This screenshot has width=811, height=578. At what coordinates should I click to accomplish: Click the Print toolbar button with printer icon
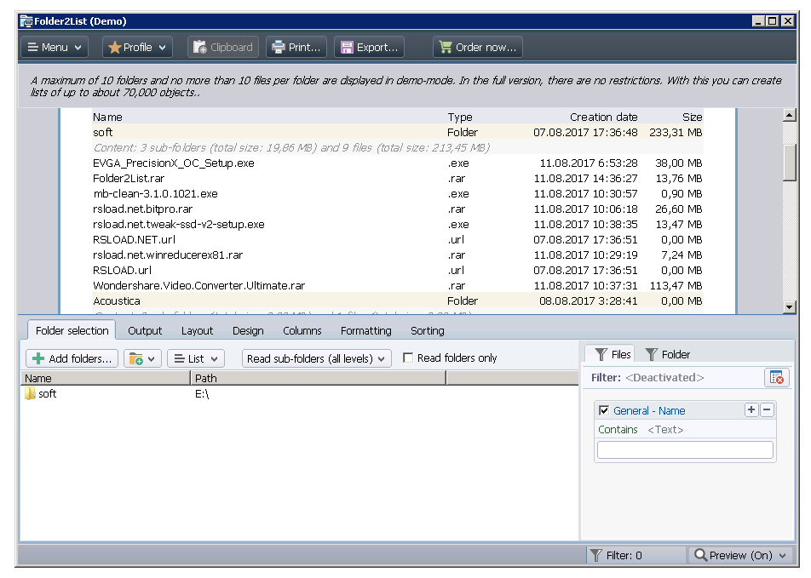(296, 48)
